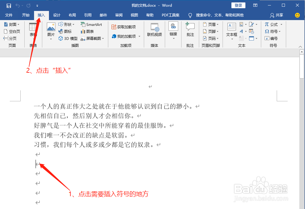Insert a 3D 模型
Viewport: 305px width, 209px height.
[x=68, y=39]
